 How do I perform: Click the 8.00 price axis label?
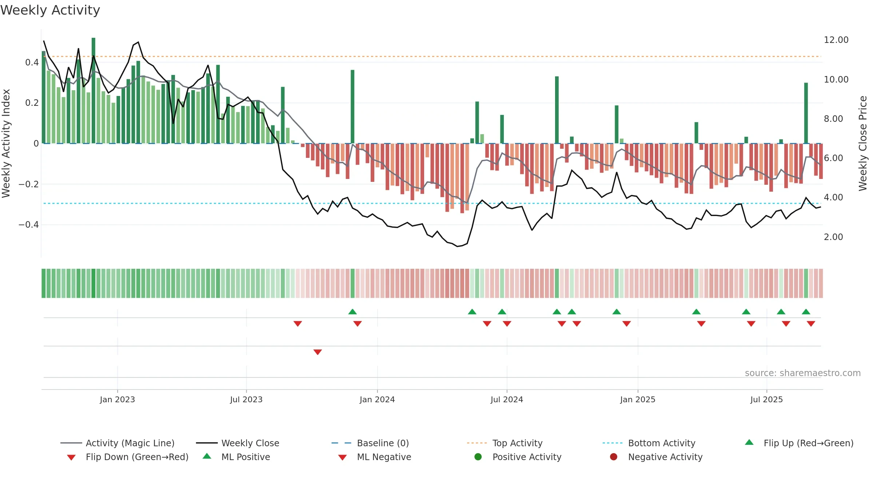(x=833, y=119)
